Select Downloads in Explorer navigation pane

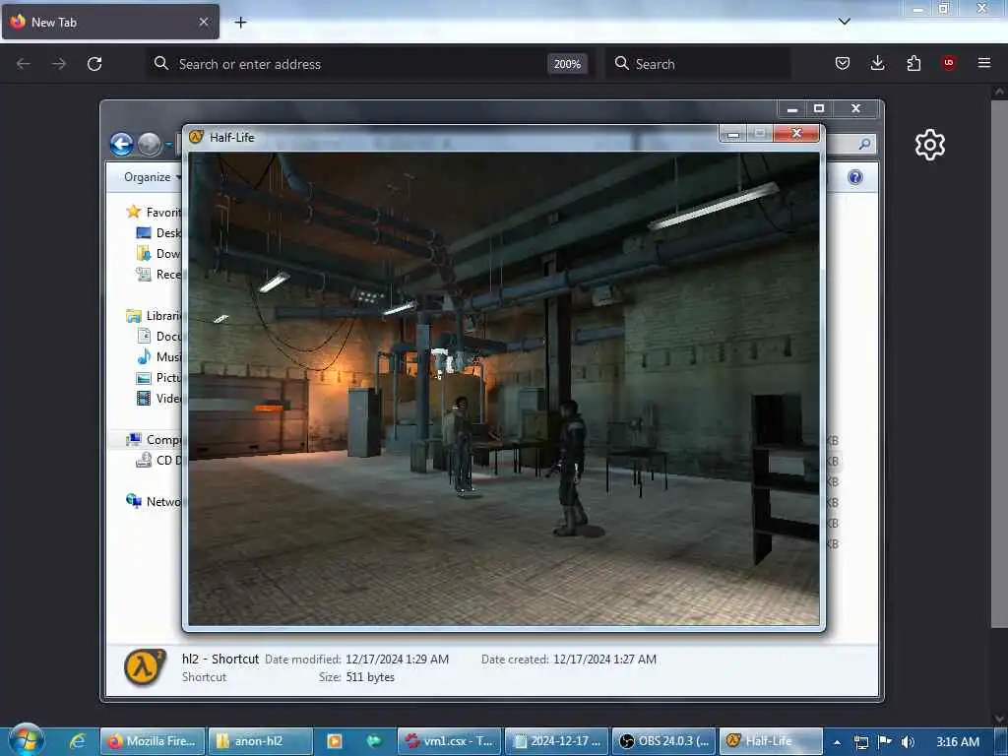coord(160,253)
